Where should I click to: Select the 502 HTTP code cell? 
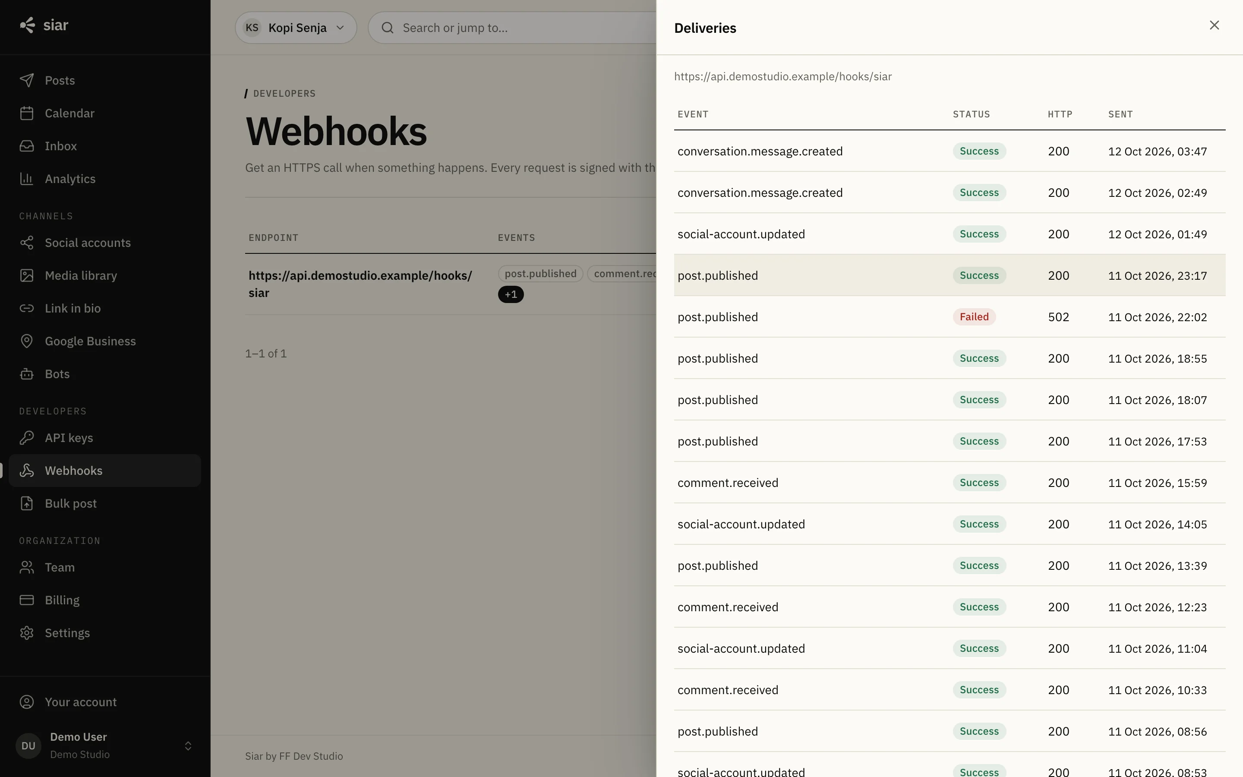point(1058,317)
